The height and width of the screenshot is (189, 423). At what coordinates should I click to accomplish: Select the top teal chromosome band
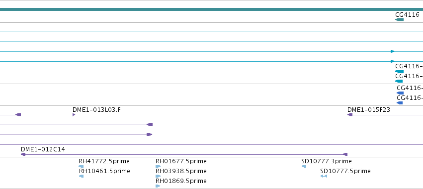(x=212, y=9)
